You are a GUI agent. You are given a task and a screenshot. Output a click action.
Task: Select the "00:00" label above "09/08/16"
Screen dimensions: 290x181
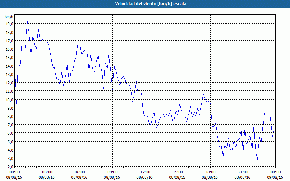[x=275, y=172]
